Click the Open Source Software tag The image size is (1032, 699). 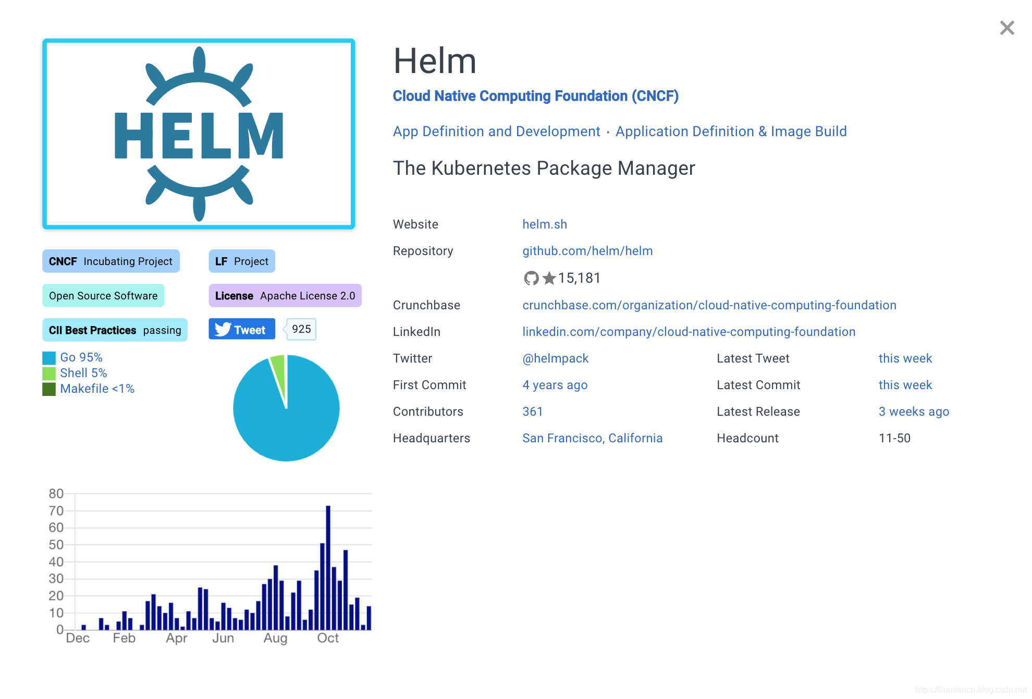103,296
